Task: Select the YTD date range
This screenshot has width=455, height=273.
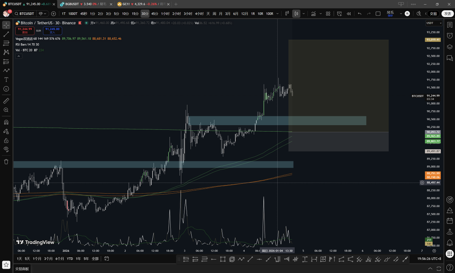Action: [x=70, y=259]
